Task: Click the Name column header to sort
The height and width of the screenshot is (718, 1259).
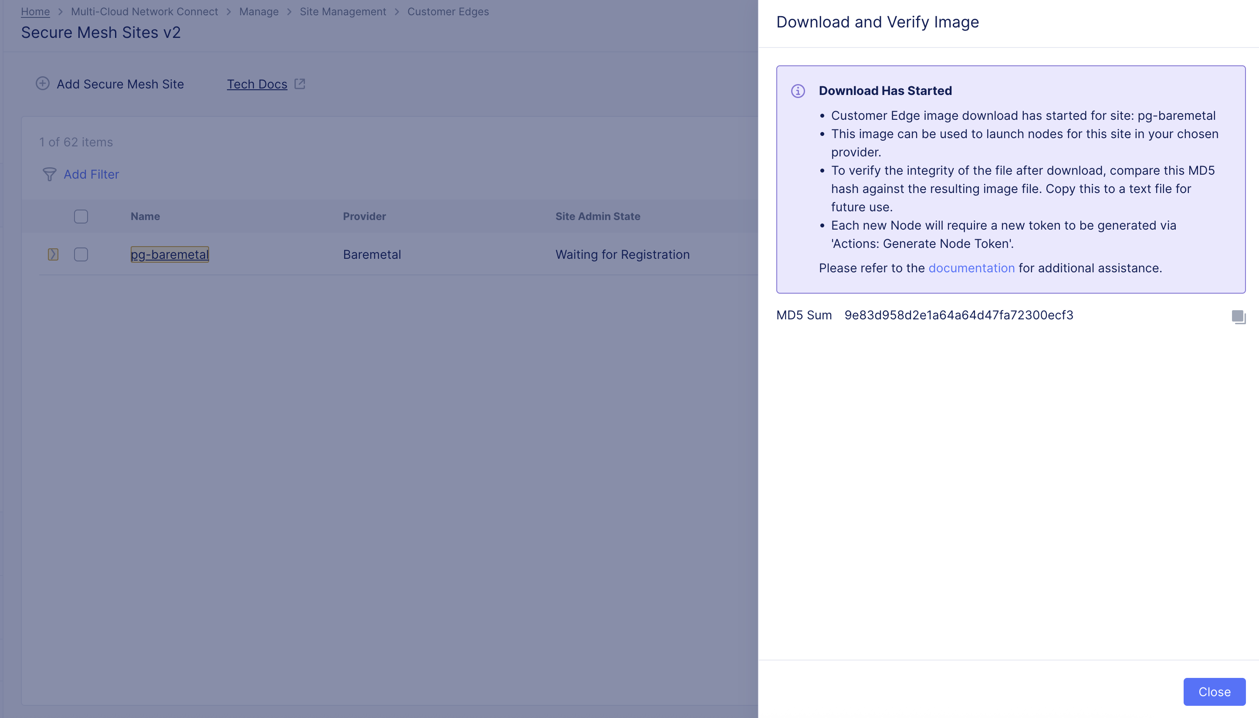Action: click(145, 216)
